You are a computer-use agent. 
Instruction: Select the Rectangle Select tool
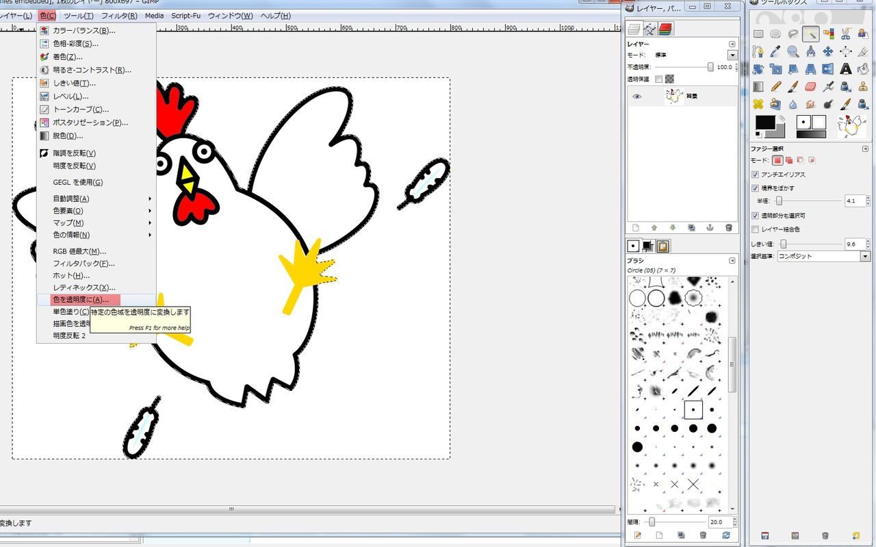(758, 34)
